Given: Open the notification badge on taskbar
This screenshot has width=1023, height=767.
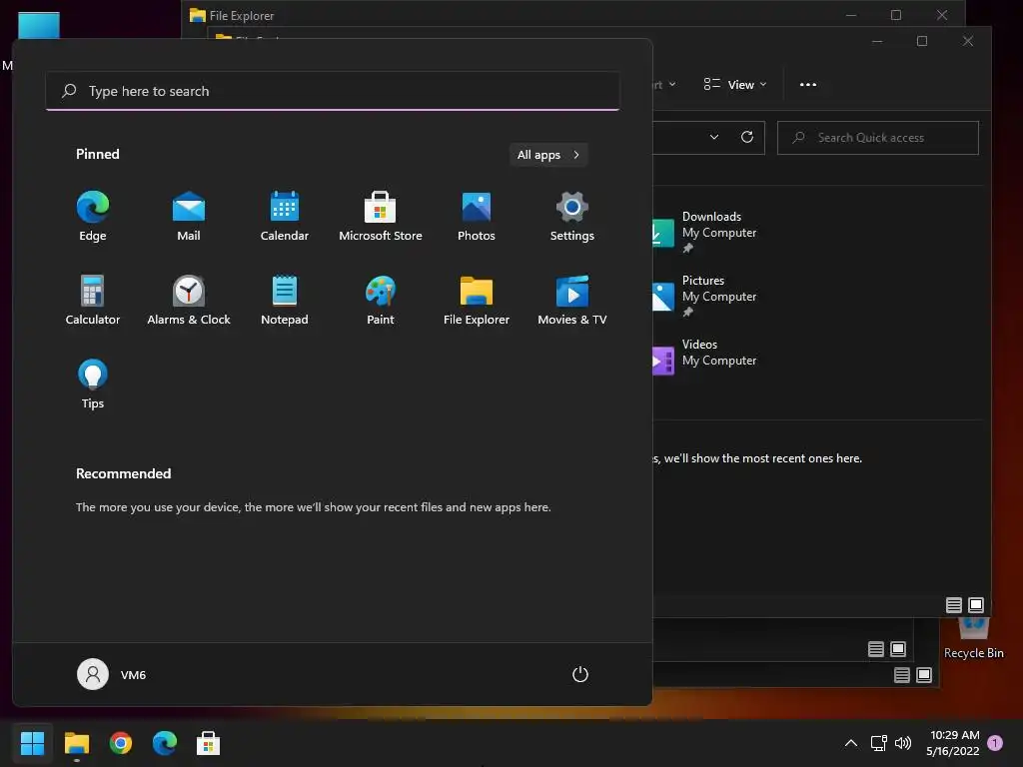Looking at the screenshot, I should click(995, 743).
